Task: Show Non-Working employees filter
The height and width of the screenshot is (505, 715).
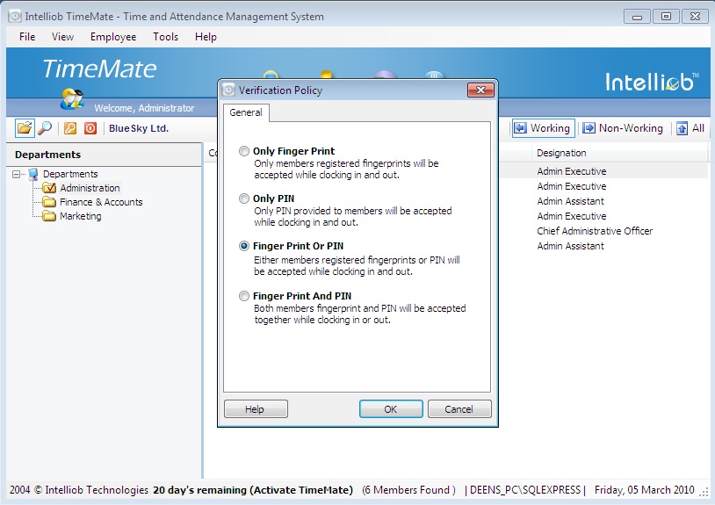Action: click(623, 128)
